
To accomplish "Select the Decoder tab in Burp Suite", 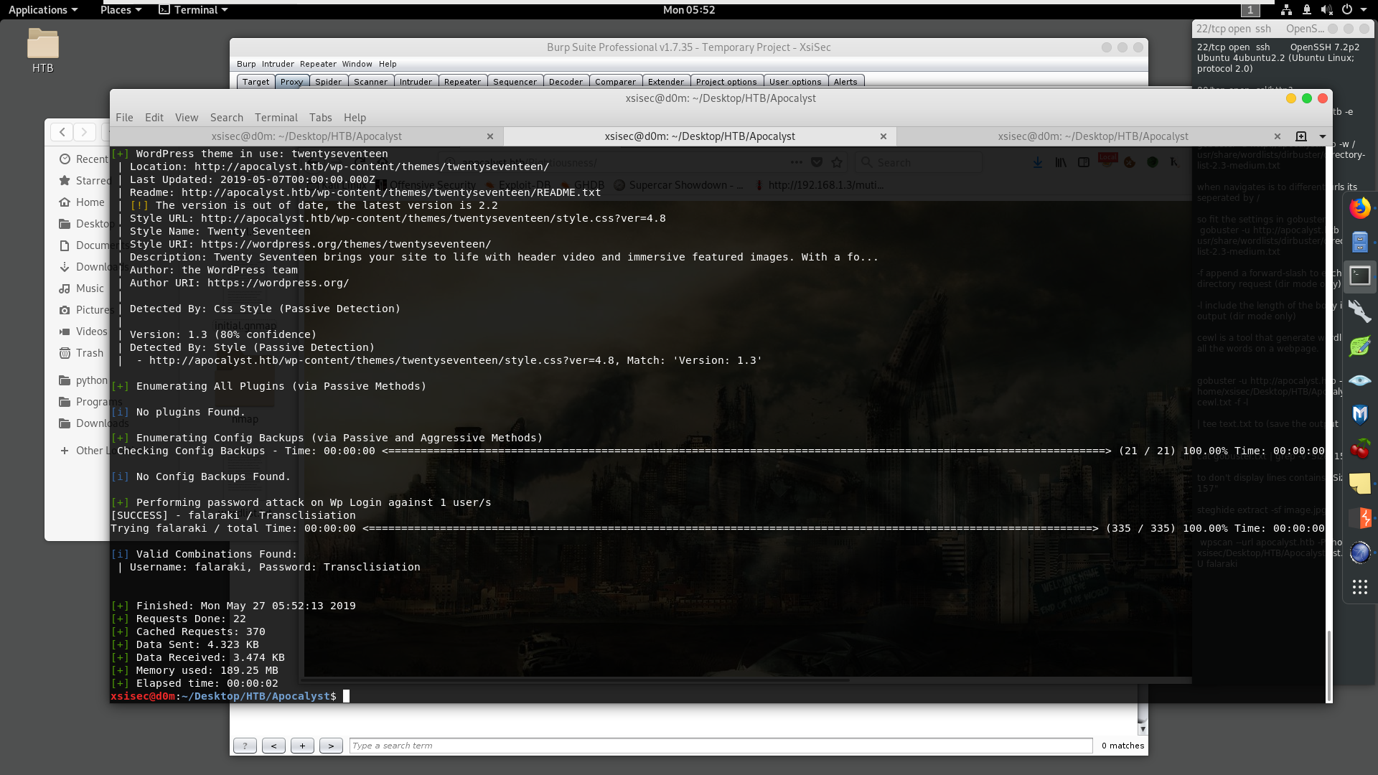I will 566,82.
